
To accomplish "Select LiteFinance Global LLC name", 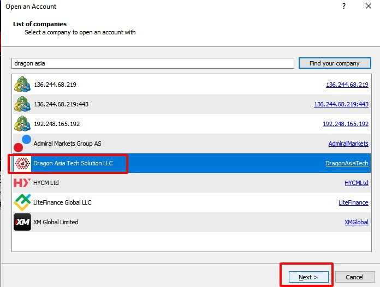I will pyautogui.click(x=62, y=202).
